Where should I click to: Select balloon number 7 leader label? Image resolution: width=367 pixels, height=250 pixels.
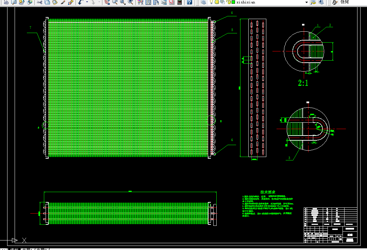coord(30,27)
